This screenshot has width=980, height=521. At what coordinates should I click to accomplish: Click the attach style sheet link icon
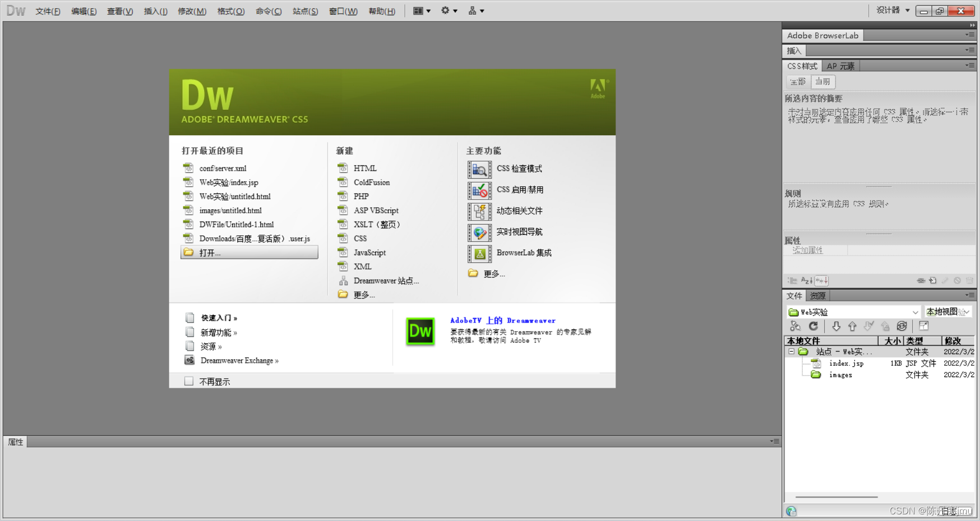point(921,281)
